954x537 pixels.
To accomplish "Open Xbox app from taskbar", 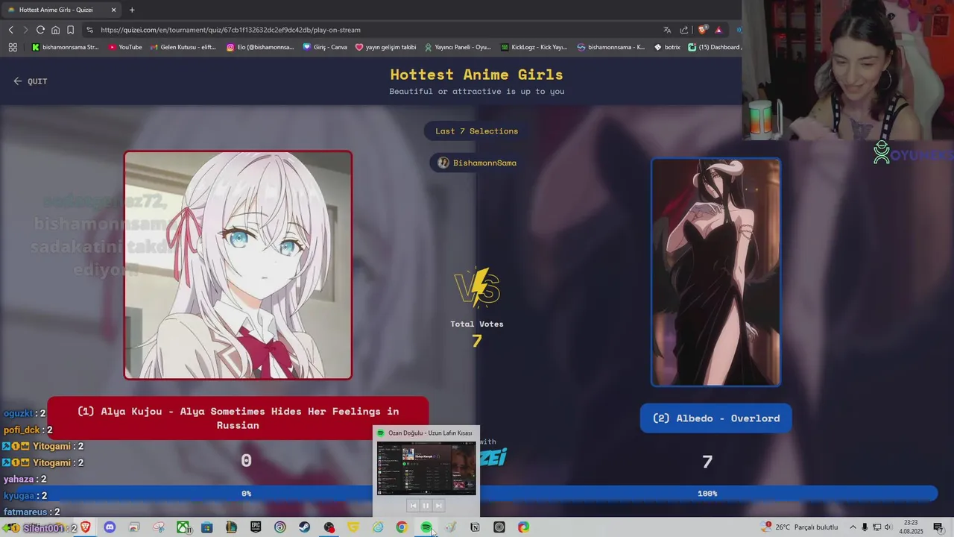I will point(183,527).
